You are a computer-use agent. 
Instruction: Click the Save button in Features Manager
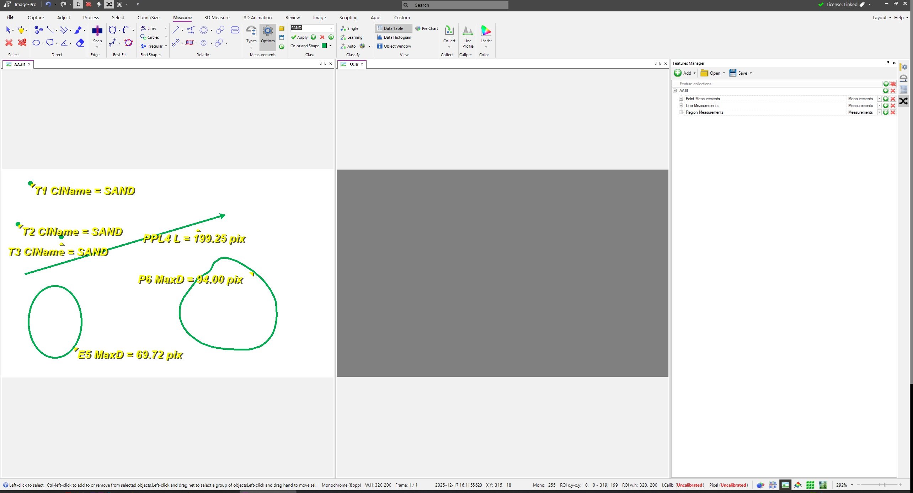pyautogui.click(x=740, y=73)
